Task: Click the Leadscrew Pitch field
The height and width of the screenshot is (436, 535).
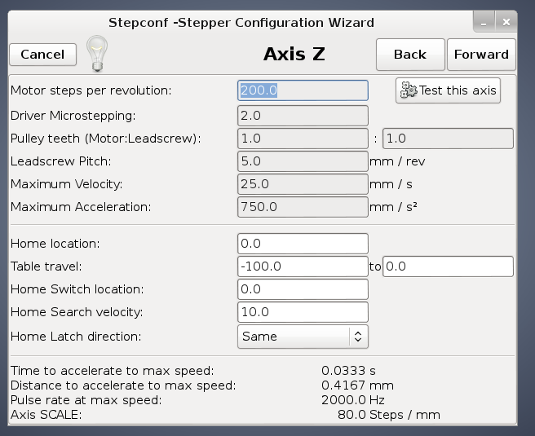Action: pos(303,161)
